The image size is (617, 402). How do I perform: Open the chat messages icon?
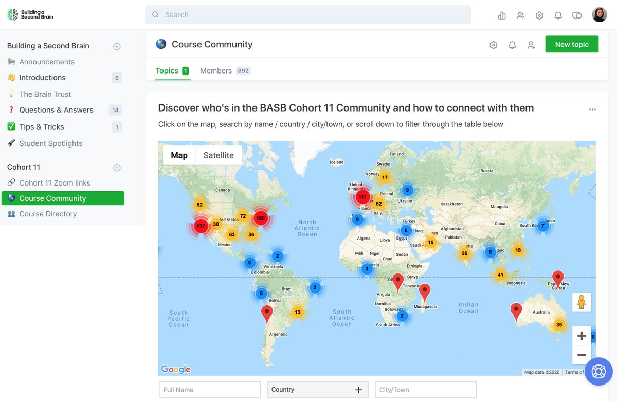(x=577, y=15)
